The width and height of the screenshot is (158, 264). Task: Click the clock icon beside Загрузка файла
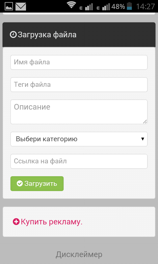tap(13, 35)
